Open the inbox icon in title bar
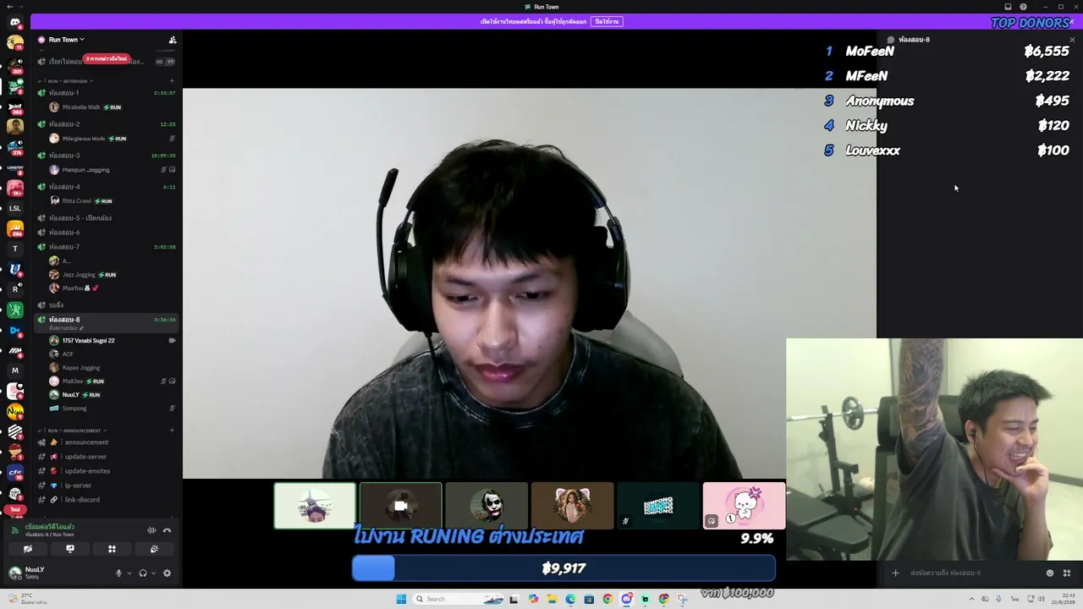The width and height of the screenshot is (1083, 609). (1008, 7)
